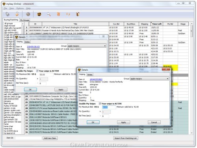This screenshot has height=148, width=197.
Task: Open the item number link in front dialog
Action: coord(96,79)
